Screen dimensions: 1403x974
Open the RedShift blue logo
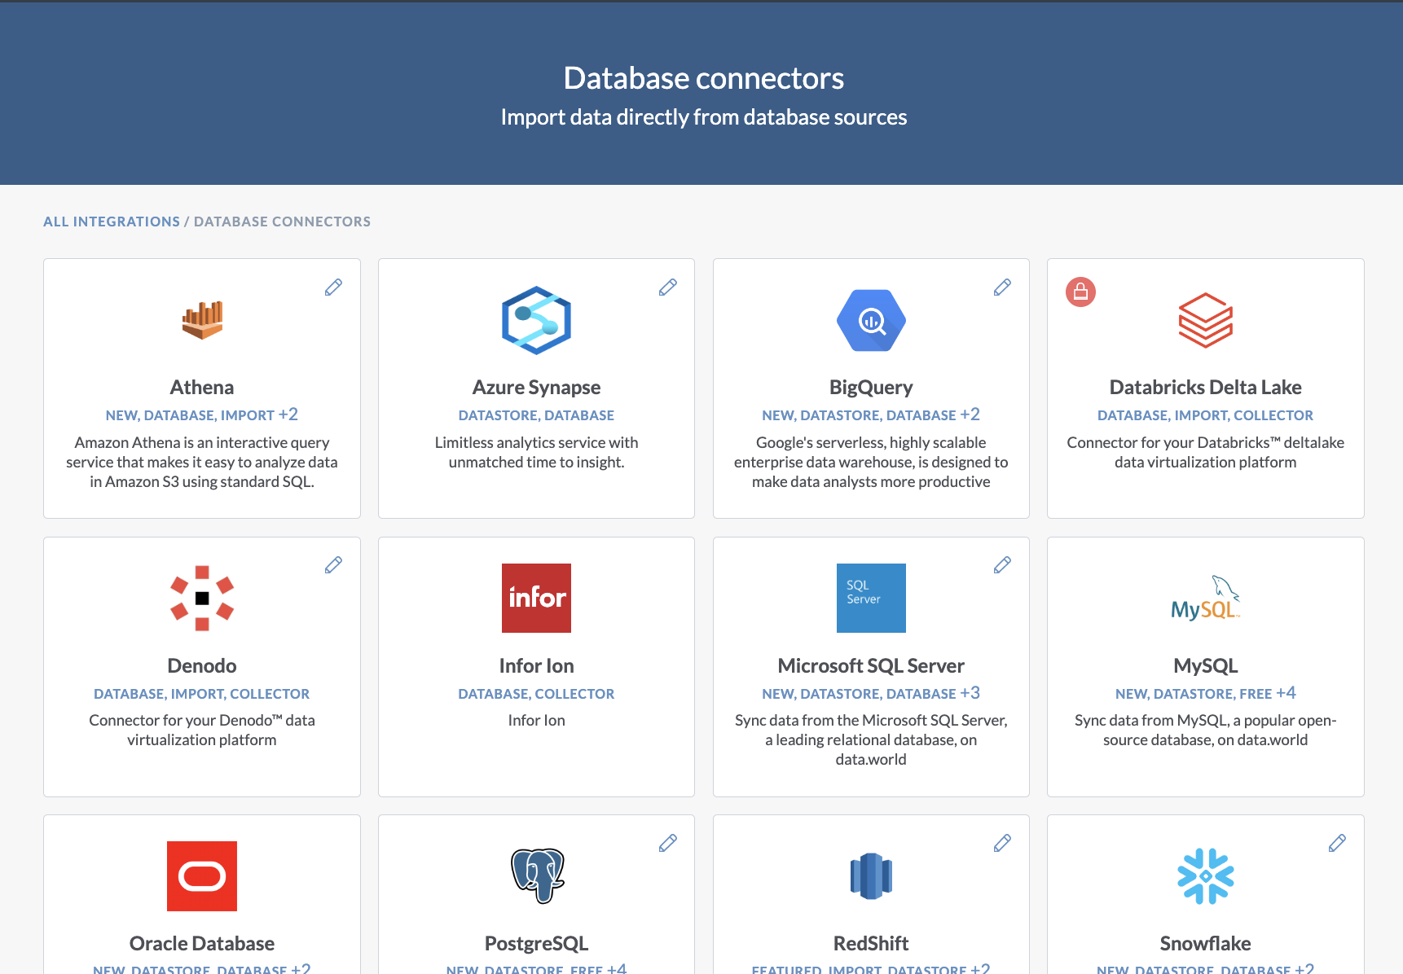pyautogui.click(x=871, y=876)
